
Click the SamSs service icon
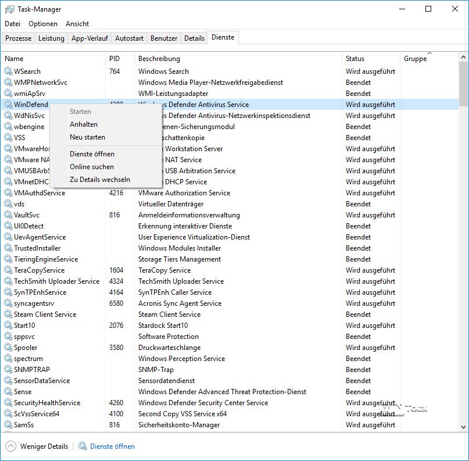8,425
